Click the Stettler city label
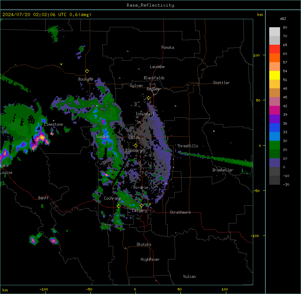 (x=221, y=83)
